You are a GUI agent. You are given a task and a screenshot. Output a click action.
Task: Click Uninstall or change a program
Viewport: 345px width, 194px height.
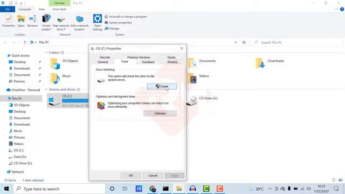126,17
